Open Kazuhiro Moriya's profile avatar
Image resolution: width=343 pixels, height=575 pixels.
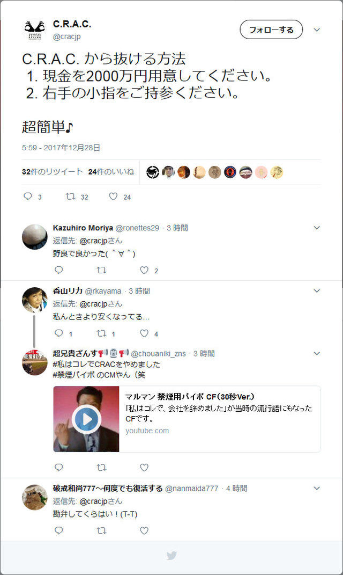pyautogui.click(x=35, y=237)
